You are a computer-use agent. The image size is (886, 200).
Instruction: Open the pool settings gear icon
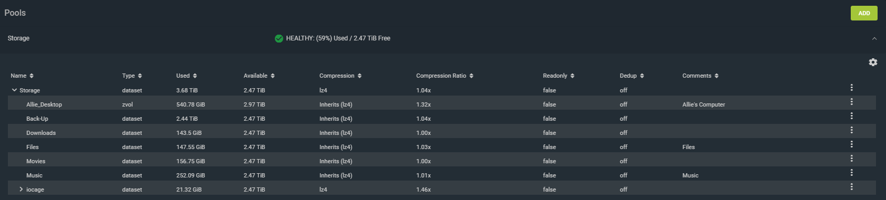click(x=873, y=62)
